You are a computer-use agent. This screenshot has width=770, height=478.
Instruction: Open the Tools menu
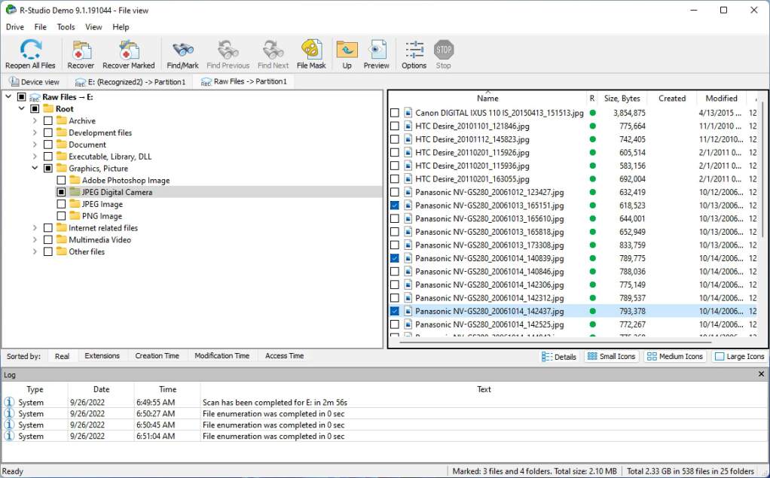tap(66, 27)
